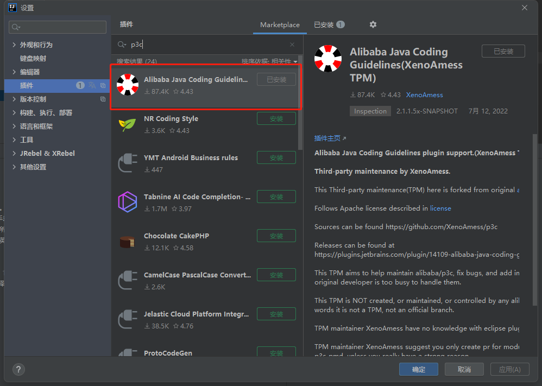Click the plugin description vertical scrollbar
The height and width of the screenshot is (386, 542).
click(535, 219)
